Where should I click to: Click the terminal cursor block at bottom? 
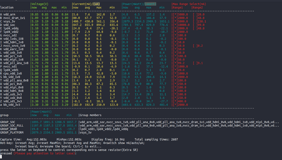click(1, 157)
